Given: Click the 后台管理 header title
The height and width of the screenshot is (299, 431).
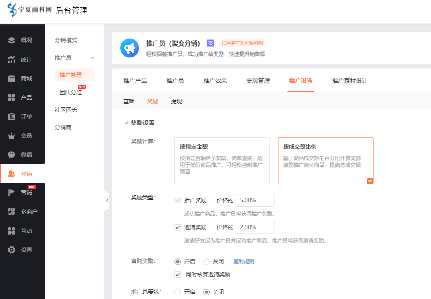Looking at the screenshot, I should tap(71, 10).
